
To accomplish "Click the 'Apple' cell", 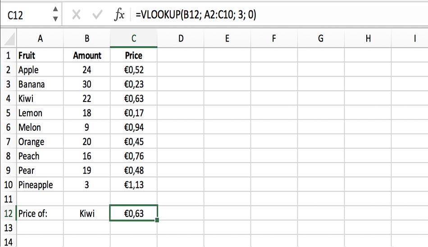I will [40, 70].
